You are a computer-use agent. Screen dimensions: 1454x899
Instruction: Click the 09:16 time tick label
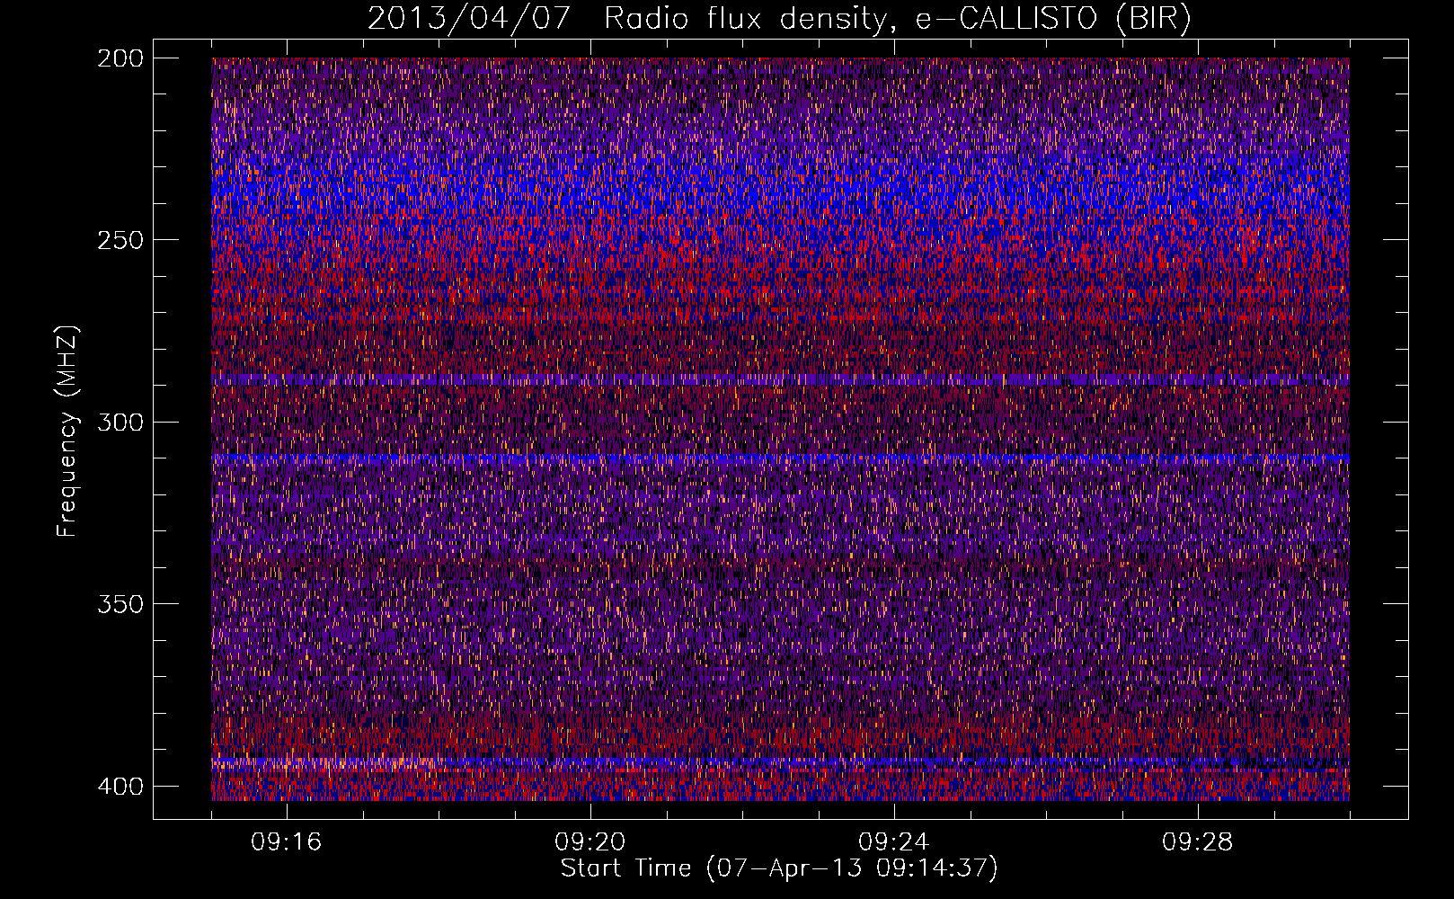[287, 842]
